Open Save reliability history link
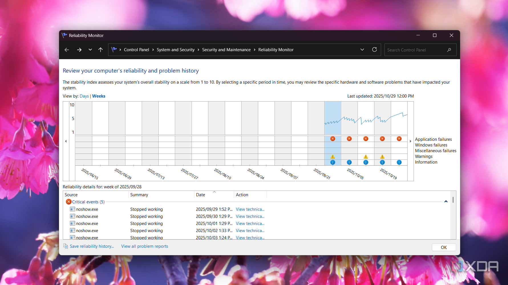The width and height of the screenshot is (508, 285). pos(92,246)
